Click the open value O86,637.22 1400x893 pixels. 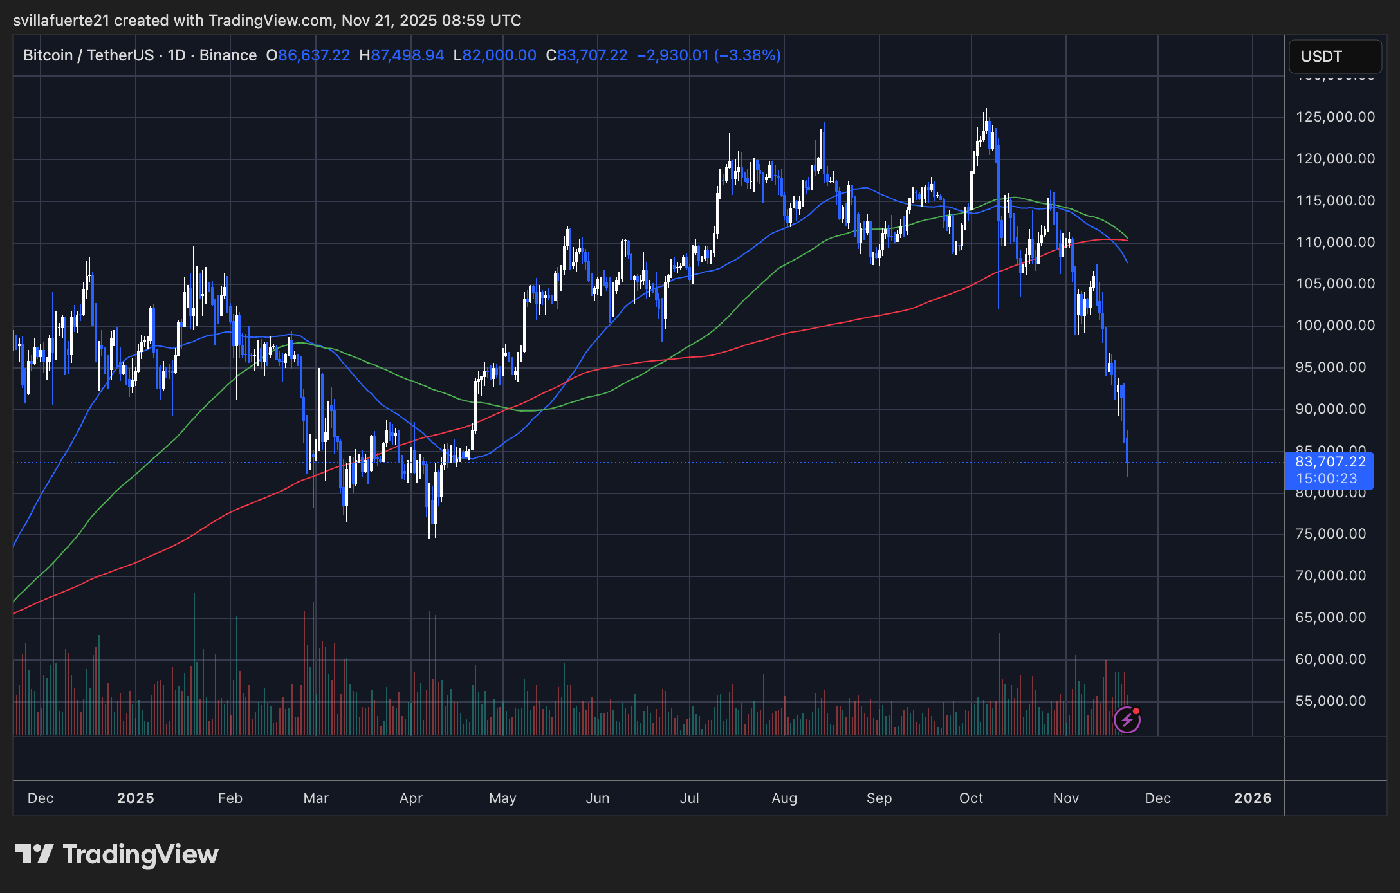(x=307, y=55)
